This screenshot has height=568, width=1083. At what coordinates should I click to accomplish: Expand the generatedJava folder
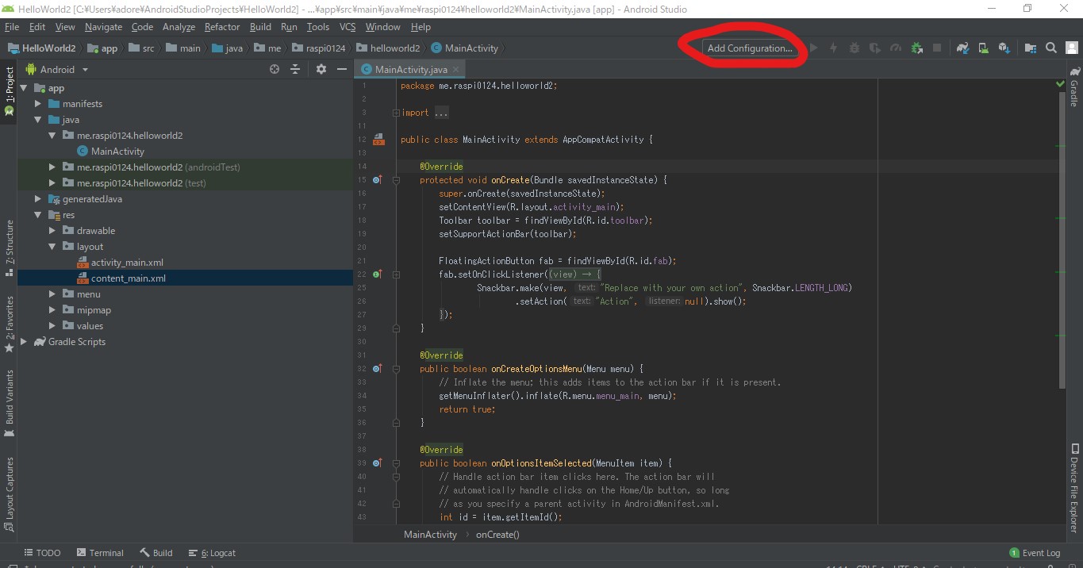coord(38,199)
